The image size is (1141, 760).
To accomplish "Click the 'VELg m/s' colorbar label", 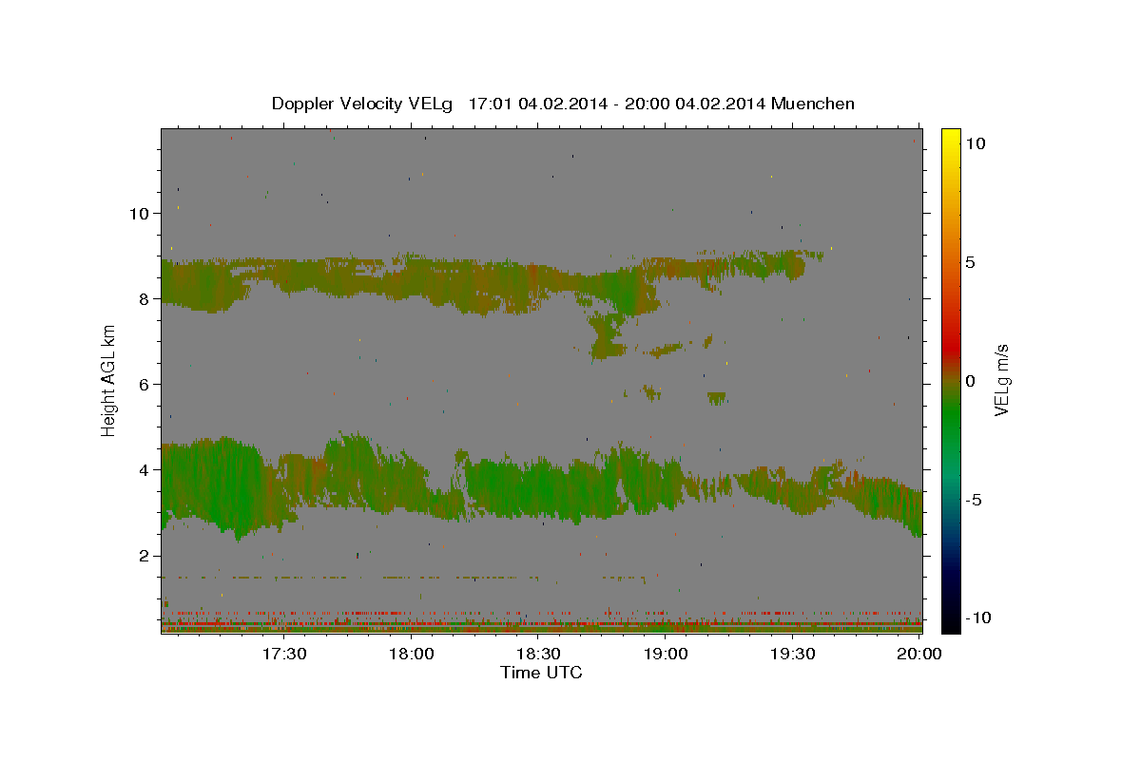I will [x=1001, y=380].
